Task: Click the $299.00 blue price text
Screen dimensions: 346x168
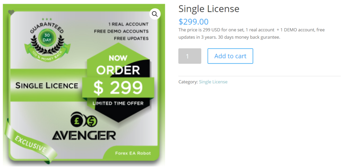Action: (193, 22)
